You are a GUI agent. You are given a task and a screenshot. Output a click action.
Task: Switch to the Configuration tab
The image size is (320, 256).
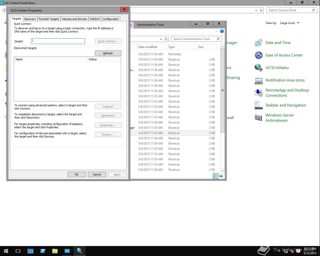click(110, 19)
